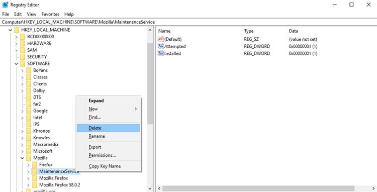Image resolution: width=377 pixels, height=192 pixels.
Task: Click the HKEY_LOCAL_MACHINE folder icon
Action: pyautogui.click(x=17, y=30)
